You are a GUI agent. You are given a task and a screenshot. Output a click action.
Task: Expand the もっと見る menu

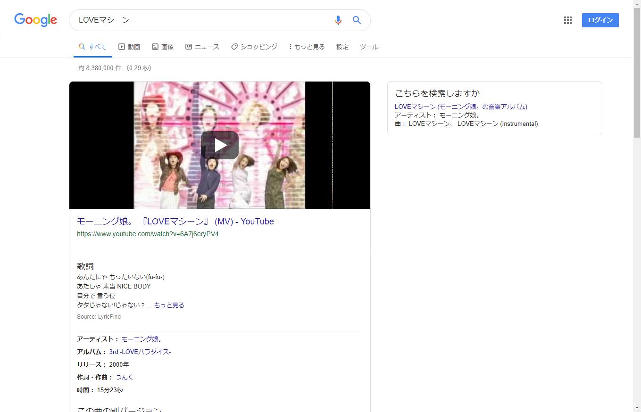click(307, 47)
